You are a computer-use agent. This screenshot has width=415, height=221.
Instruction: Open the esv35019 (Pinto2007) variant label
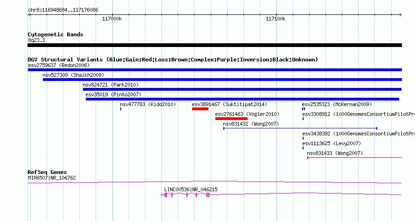pos(113,94)
